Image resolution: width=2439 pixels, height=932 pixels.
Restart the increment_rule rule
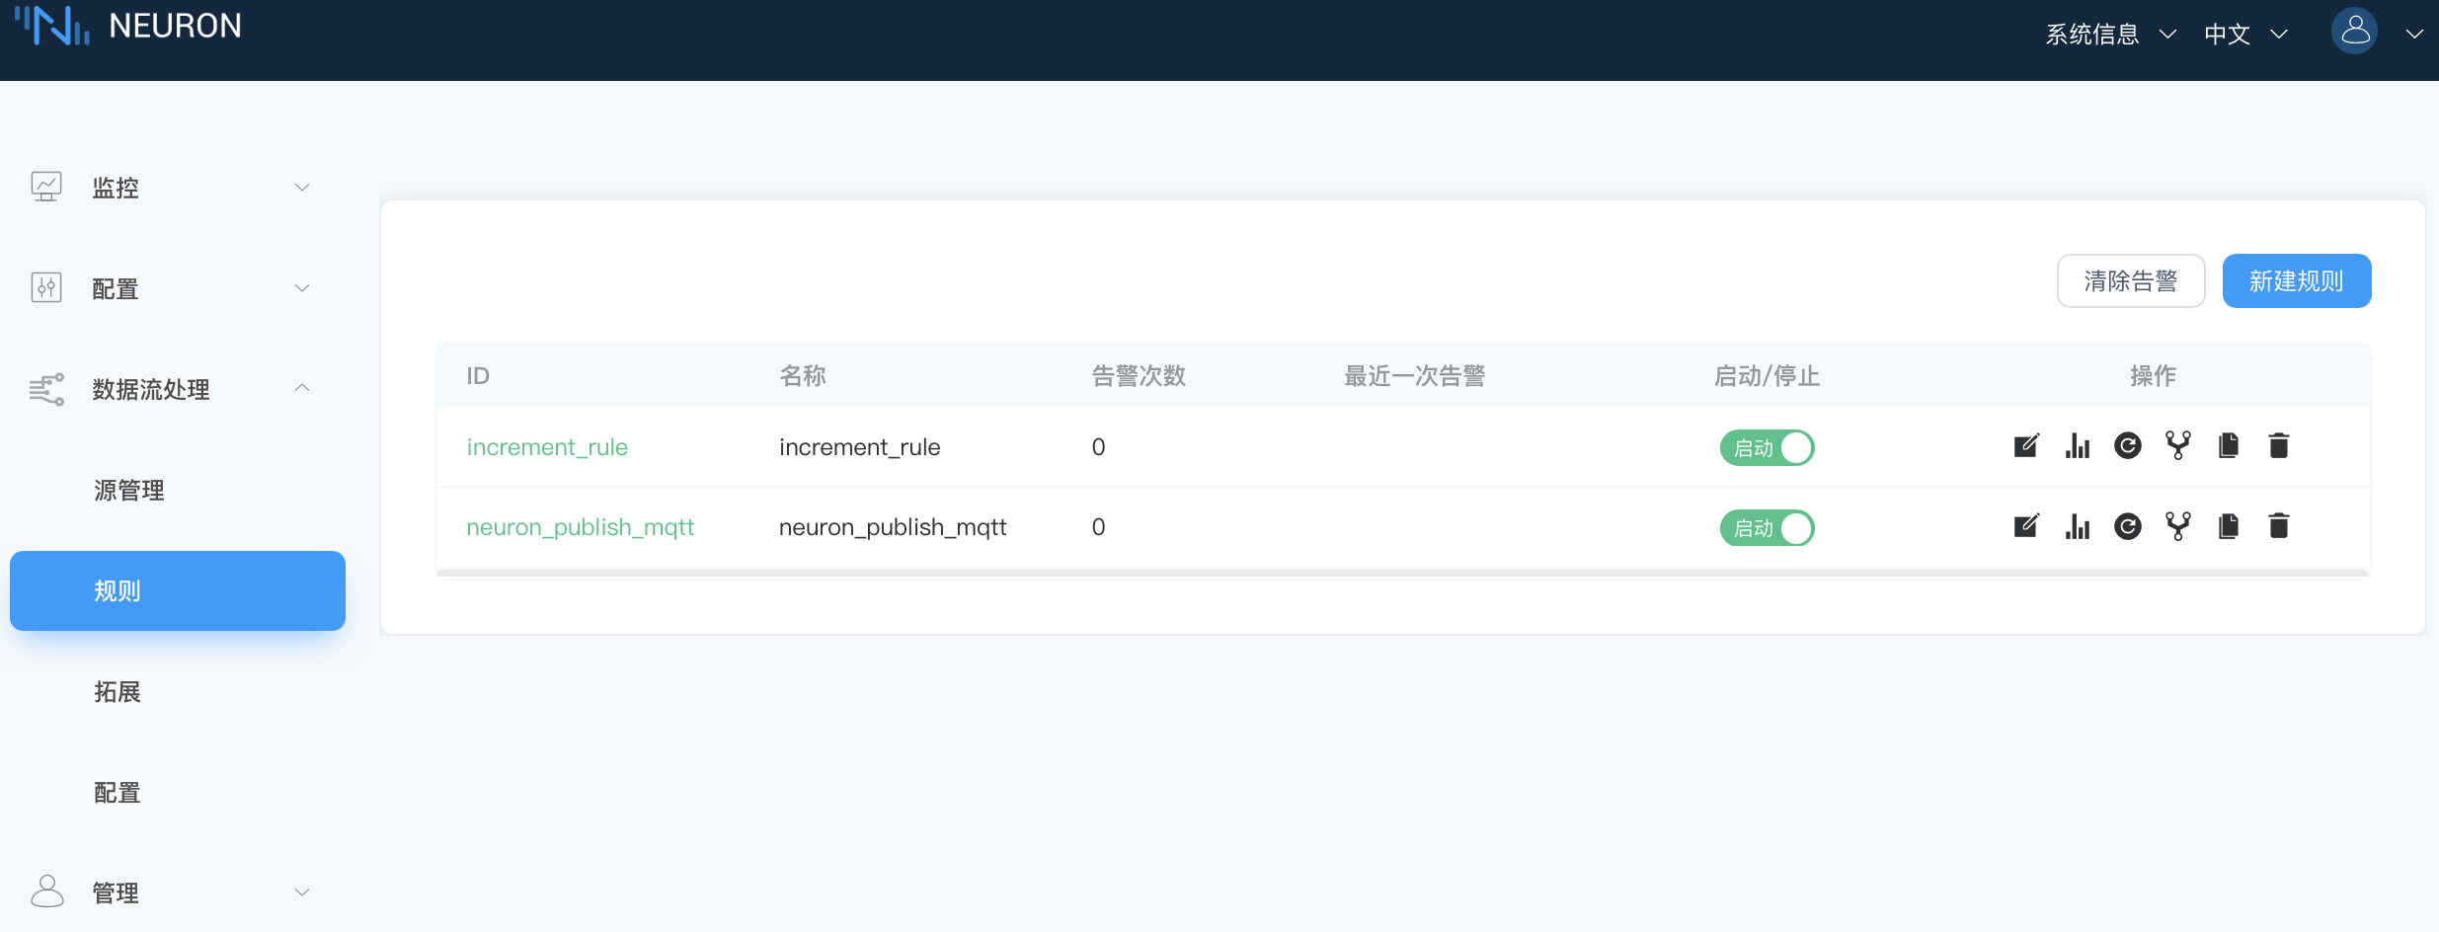(2128, 446)
